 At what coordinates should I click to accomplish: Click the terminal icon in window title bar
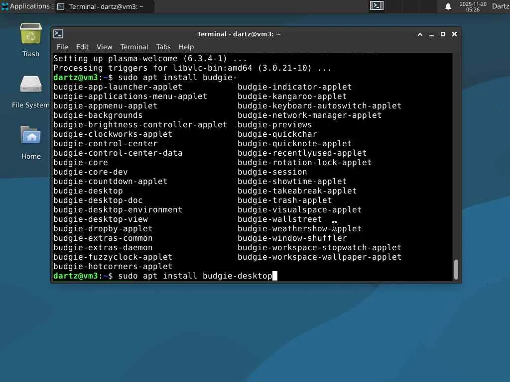(59, 34)
